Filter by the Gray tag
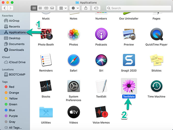The height and width of the screenshot is (130, 173). [15, 122]
